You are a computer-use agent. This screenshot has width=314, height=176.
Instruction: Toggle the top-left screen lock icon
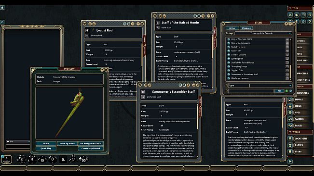click(x=2, y=7)
